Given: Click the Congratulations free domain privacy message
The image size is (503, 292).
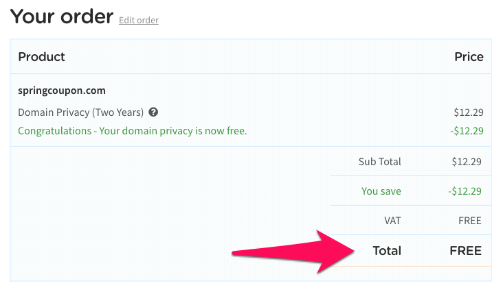Looking at the screenshot, I should (133, 131).
